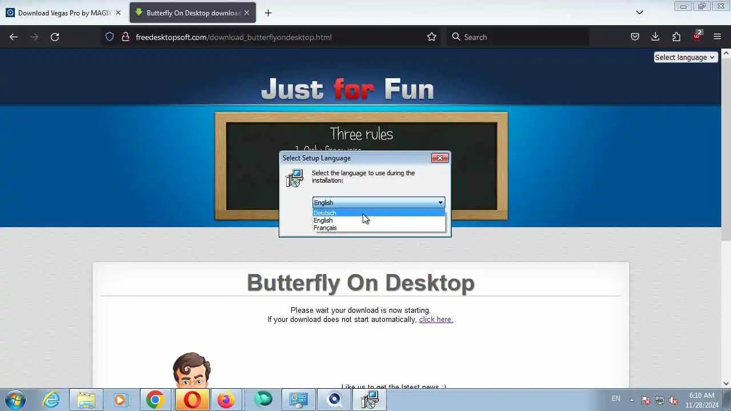Open Windows Media Player from taskbar

point(121,400)
